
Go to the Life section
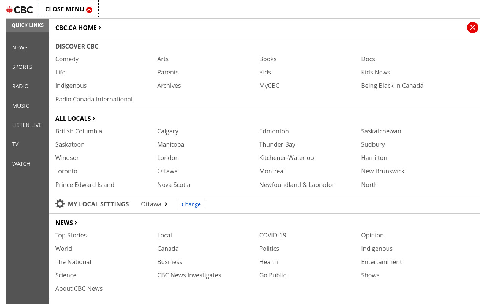60,72
